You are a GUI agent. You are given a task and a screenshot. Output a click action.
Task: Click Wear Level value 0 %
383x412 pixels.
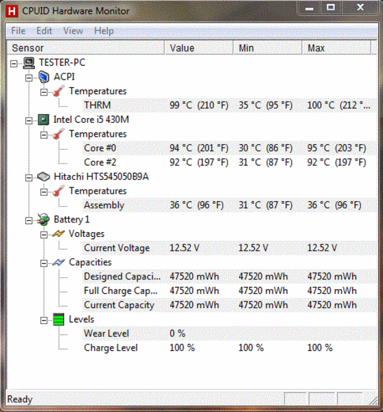point(177,334)
